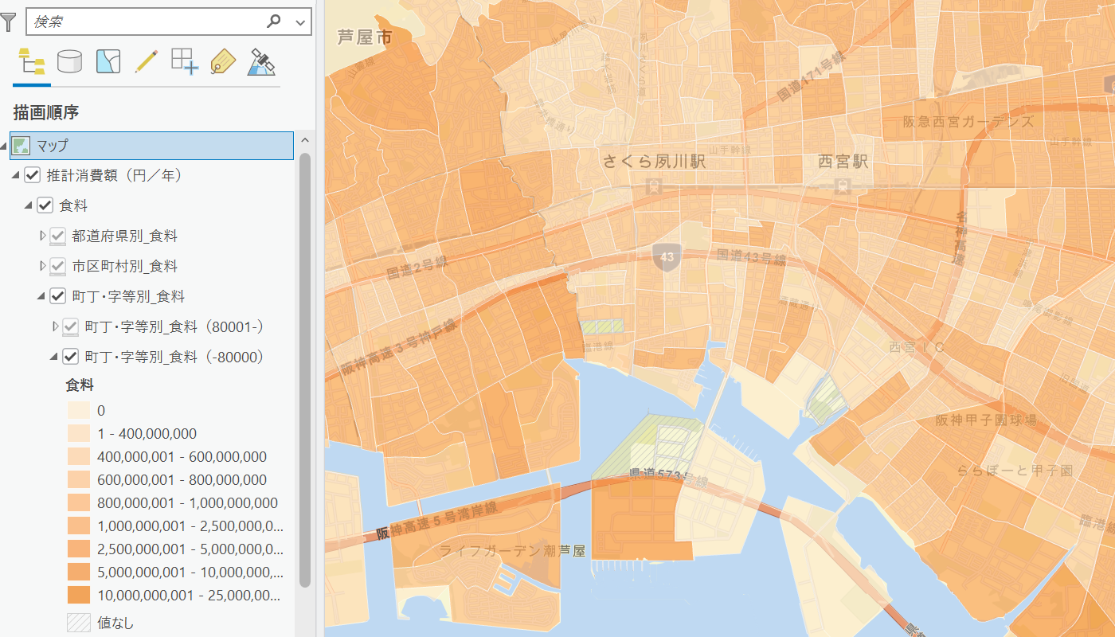Open List By Snapping grid icon

[184, 61]
